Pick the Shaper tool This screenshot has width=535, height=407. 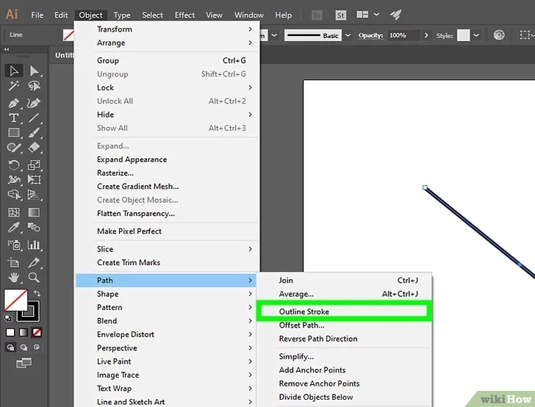point(14,148)
